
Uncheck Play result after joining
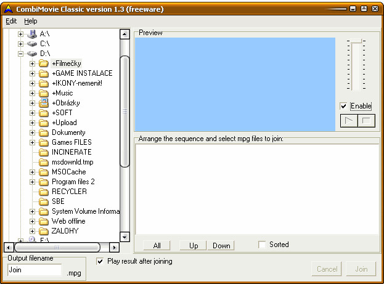[100, 261]
